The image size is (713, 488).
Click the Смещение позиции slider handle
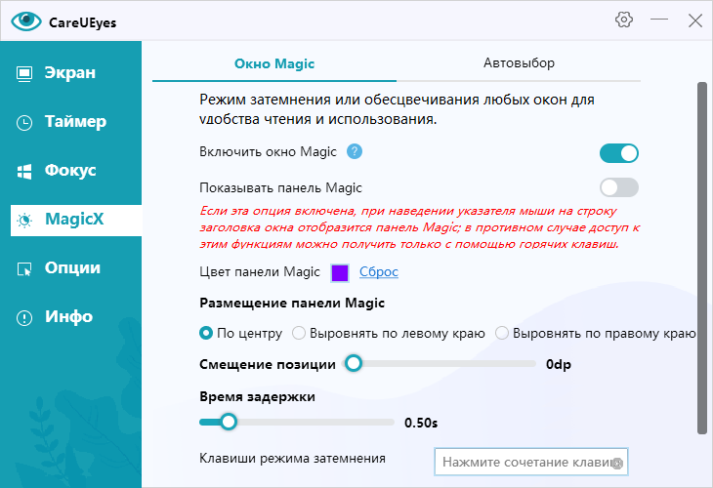pyautogui.click(x=354, y=363)
